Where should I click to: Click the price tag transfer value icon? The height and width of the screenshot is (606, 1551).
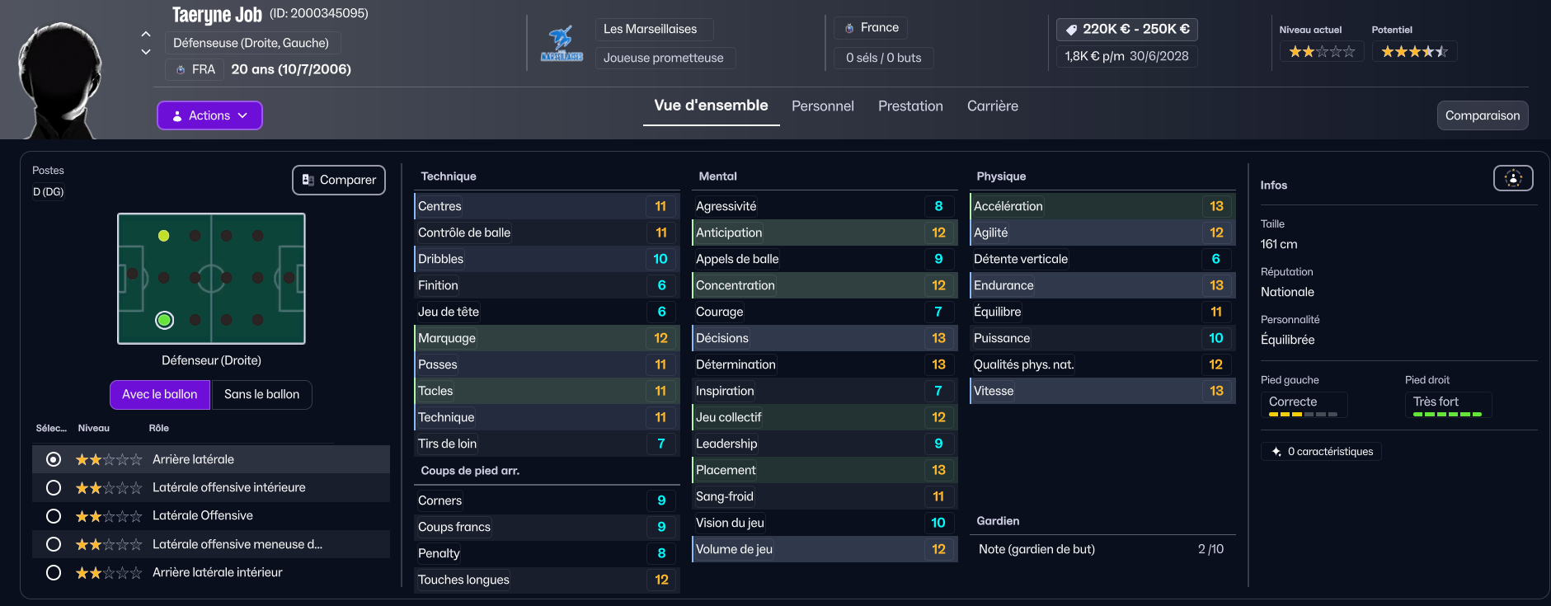click(1071, 30)
